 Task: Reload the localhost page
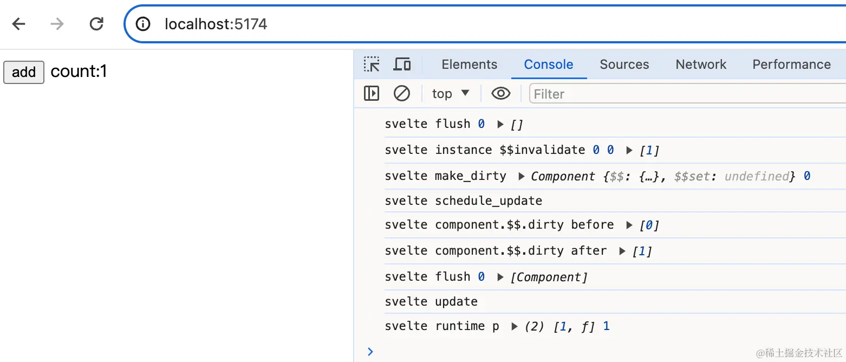(x=96, y=24)
